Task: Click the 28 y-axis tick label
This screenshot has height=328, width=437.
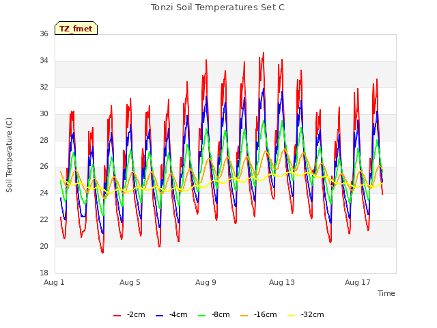Action: (44, 140)
